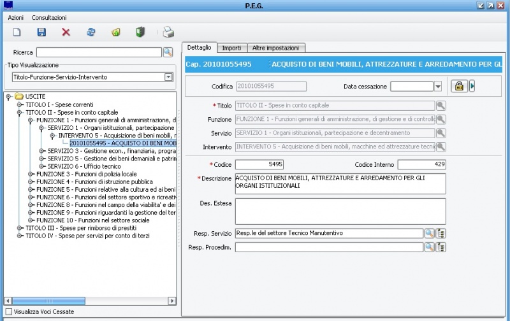Open tree picker icon for Resp. Servizio
The width and height of the screenshot is (510, 321).
pos(441,233)
